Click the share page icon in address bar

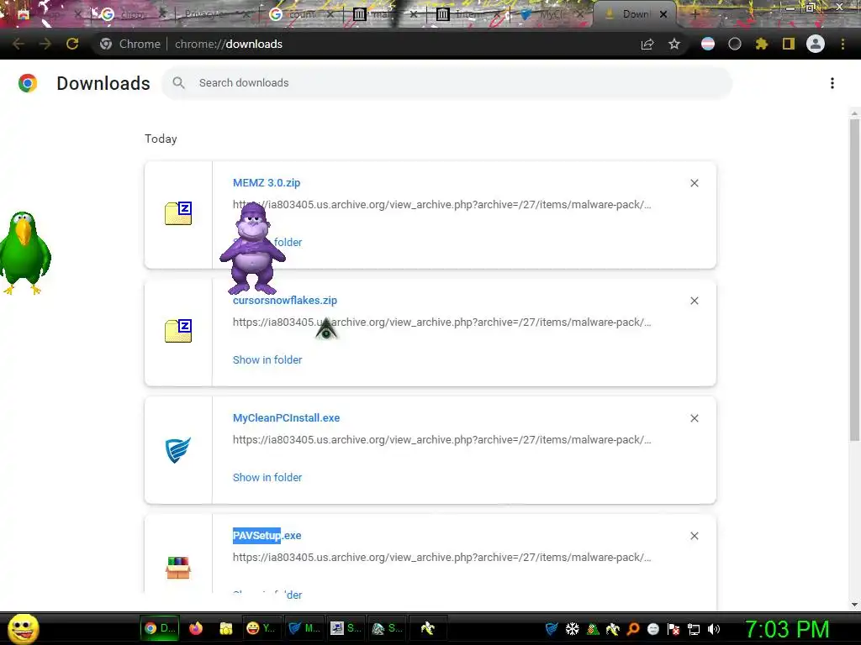647,44
